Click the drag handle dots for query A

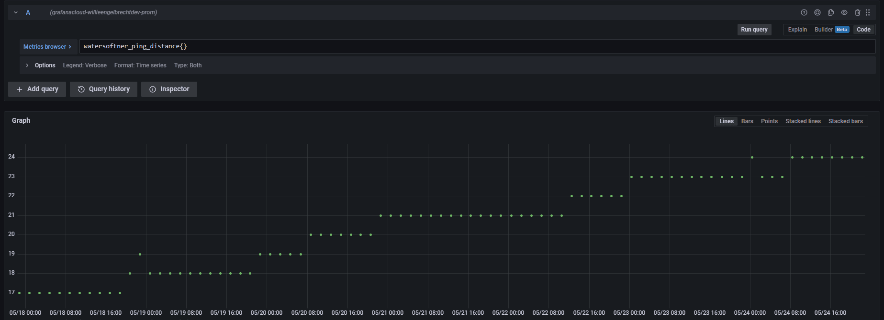pyautogui.click(x=868, y=12)
